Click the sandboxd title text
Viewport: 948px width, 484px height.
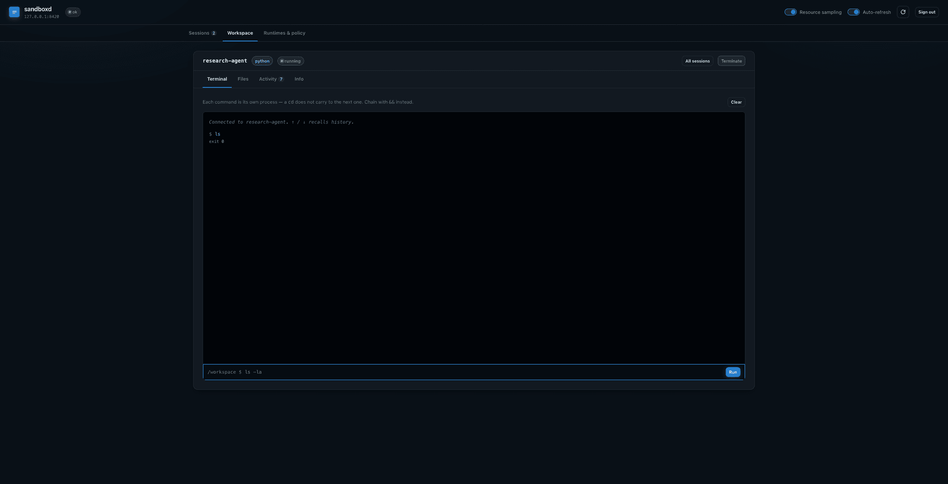[38, 9]
